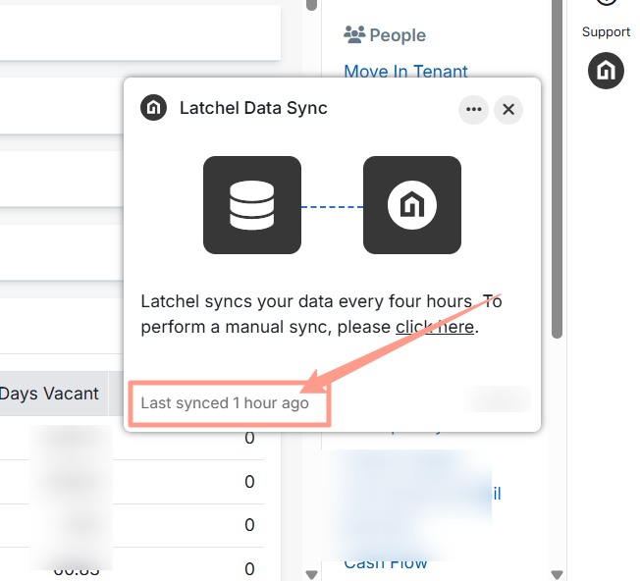The width and height of the screenshot is (640, 581).
Task: Close the Latchel Data Sync popup
Action: tap(508, 109)
